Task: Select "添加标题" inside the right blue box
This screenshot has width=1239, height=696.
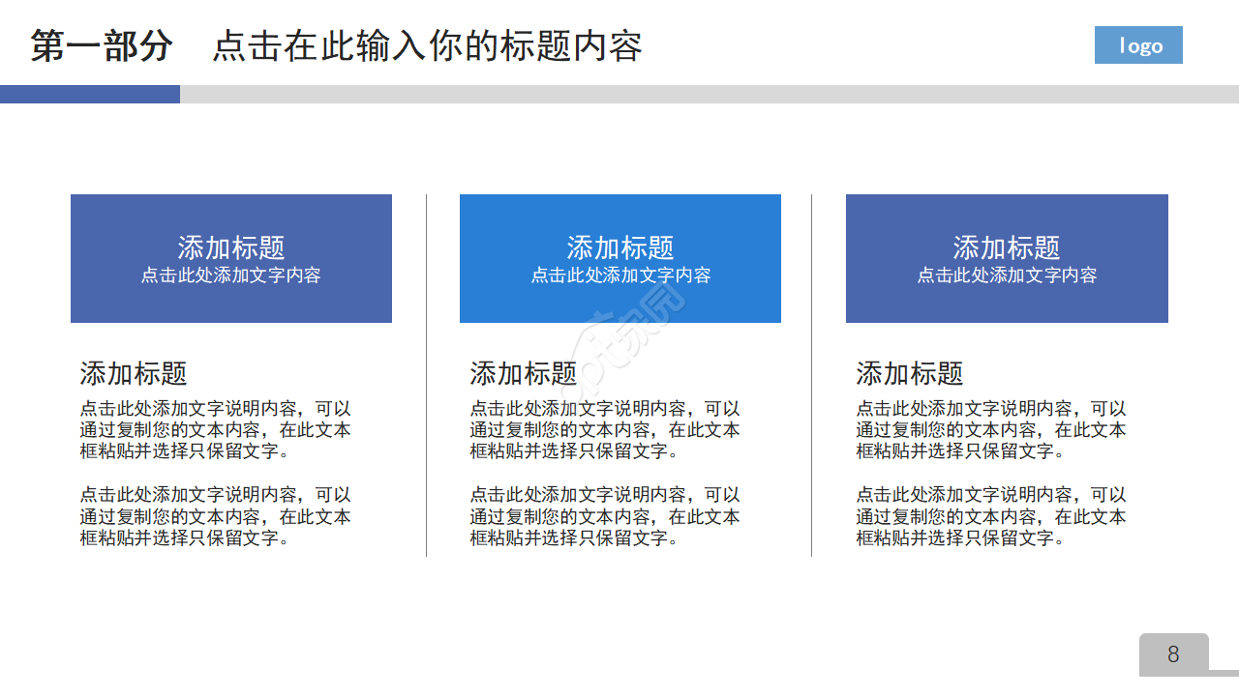Action: 1007,247
